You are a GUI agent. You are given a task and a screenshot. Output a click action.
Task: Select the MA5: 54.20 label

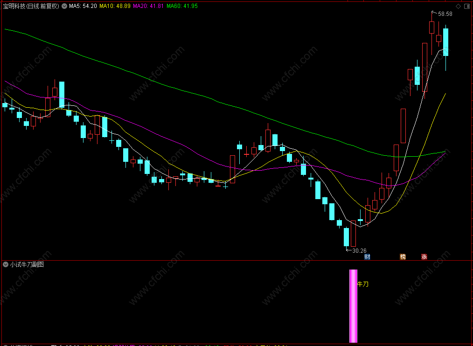pos(83,6)
